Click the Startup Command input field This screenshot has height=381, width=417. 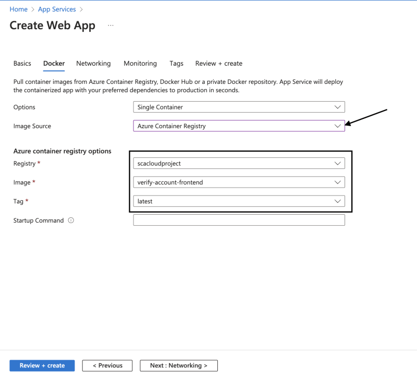point(239,220)
